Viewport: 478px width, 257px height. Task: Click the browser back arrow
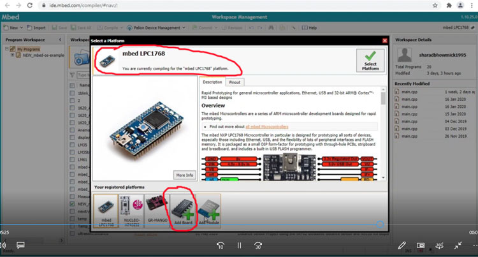[x=7, y=5]
